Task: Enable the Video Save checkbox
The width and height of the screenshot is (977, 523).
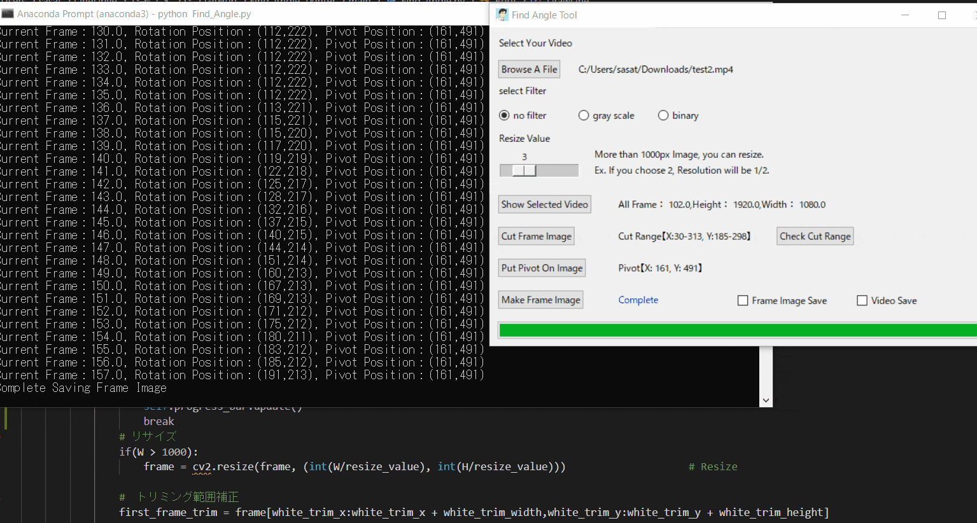Action: click(862, 300)
